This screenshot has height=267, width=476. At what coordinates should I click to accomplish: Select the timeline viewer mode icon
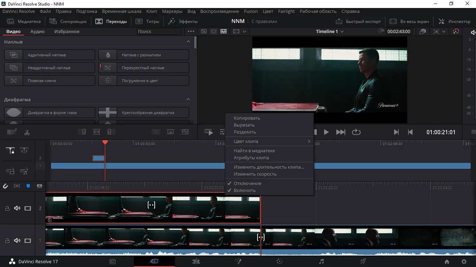(224, 31)
